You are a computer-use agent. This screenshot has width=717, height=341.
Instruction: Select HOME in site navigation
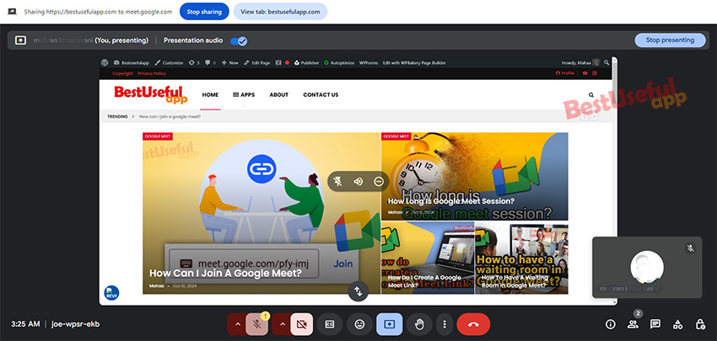210,95
